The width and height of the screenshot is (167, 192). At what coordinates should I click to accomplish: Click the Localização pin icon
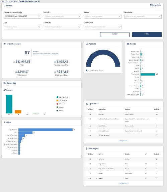pyautogui.click(x=86, y=149)
